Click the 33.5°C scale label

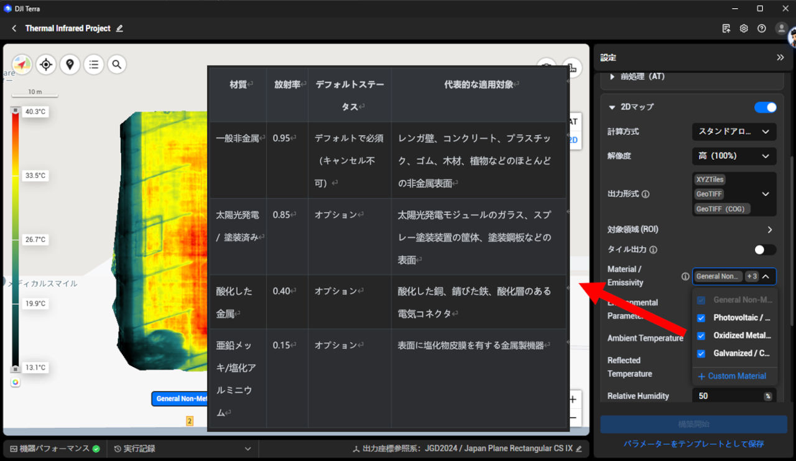click(35, 176)
